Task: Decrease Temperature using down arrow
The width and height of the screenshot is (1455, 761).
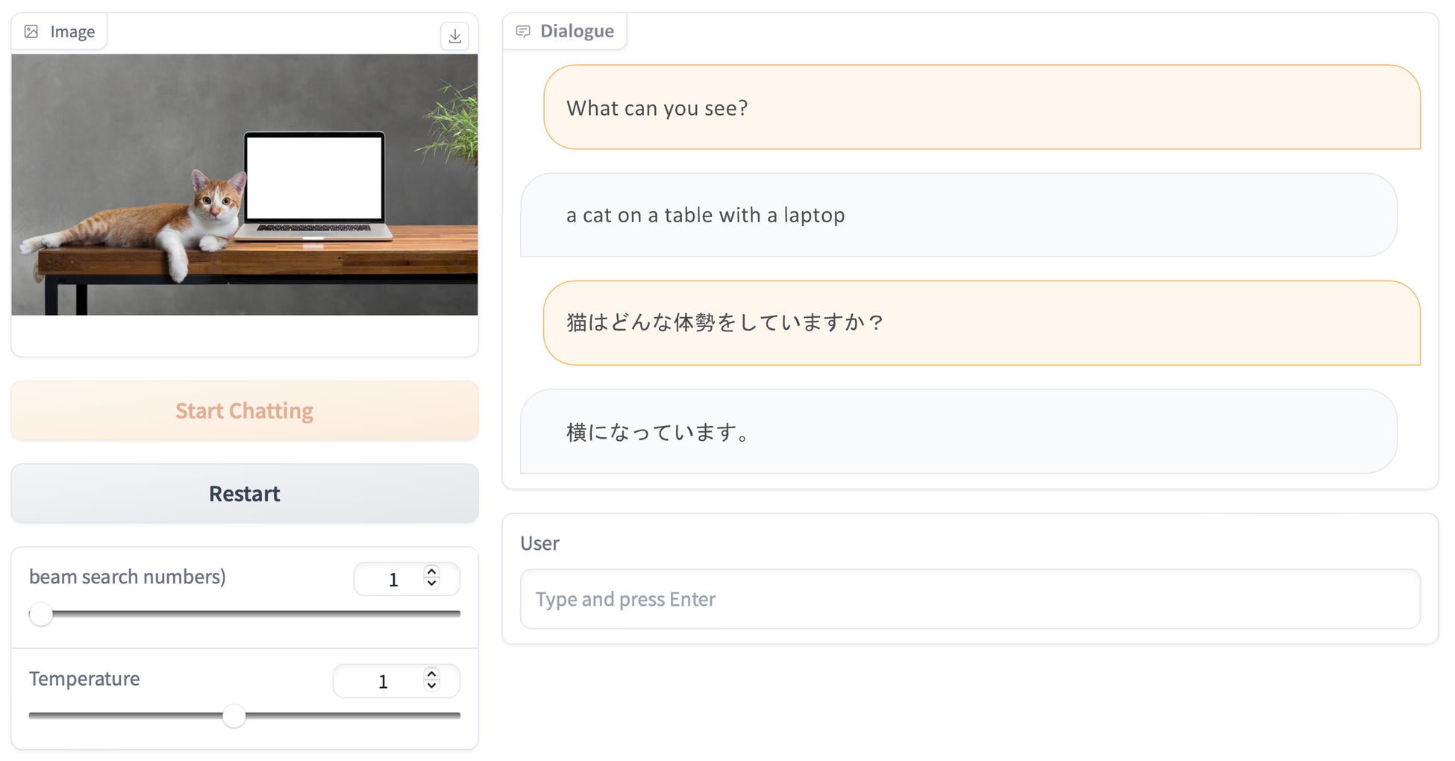Action: pyautogui.click(x=431, y=686)
